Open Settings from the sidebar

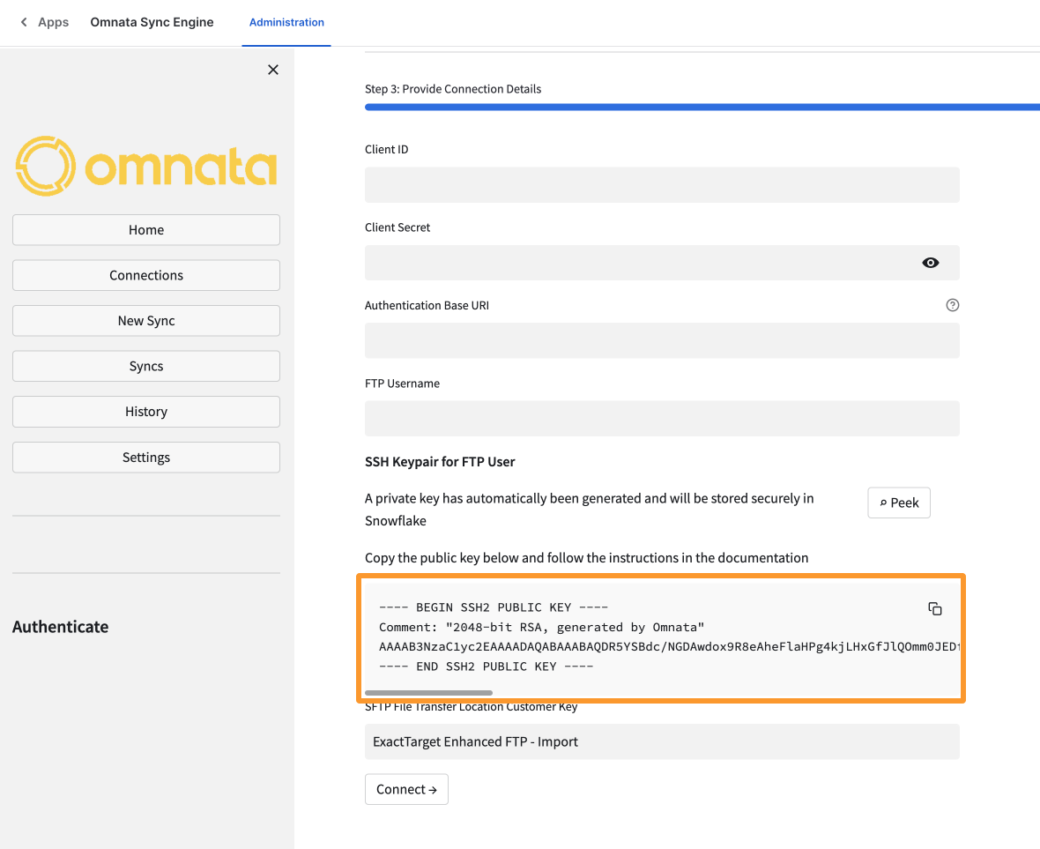pos(146,458)
